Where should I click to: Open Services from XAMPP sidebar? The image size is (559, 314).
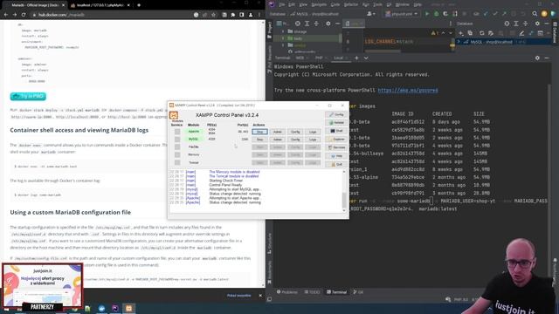click(336, 147)
